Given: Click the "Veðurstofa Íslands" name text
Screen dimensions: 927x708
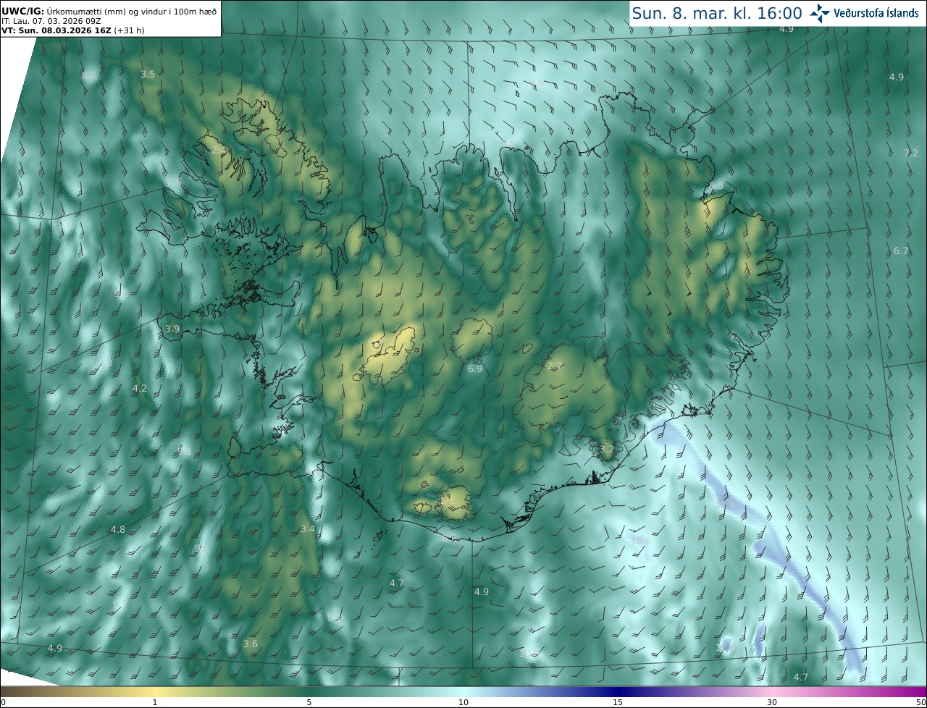Looking at the screenshot, I should click(x=876, y=13).
